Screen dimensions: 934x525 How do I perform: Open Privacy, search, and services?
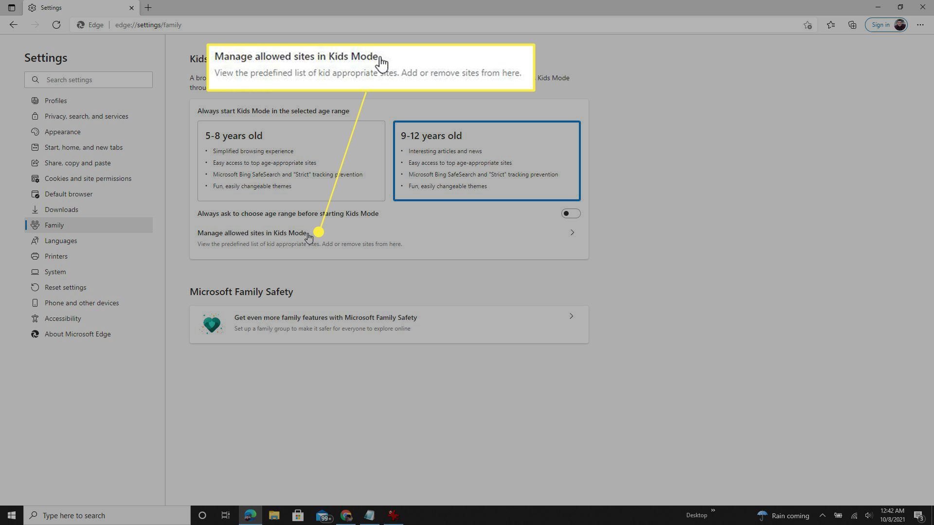pyautogui.click(x=89, y=116)
